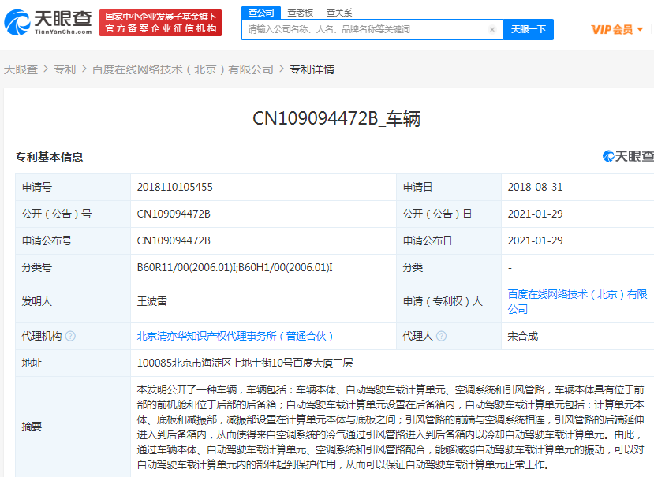Click the agent name 宋合成
This screenshot has height=477, width=654.
click(522, 336)
